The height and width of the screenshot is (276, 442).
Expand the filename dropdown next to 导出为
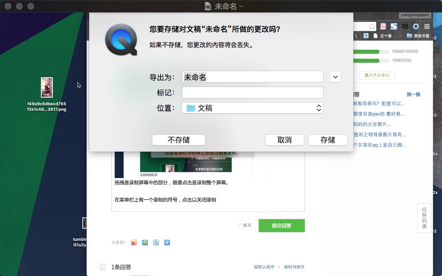335,77
